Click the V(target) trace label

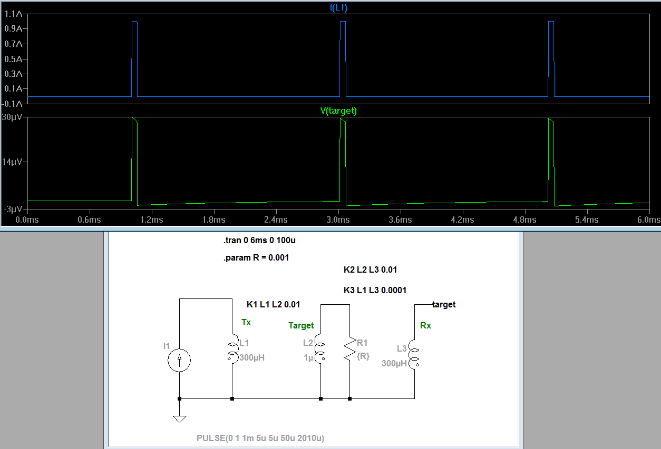pos(338,111)
